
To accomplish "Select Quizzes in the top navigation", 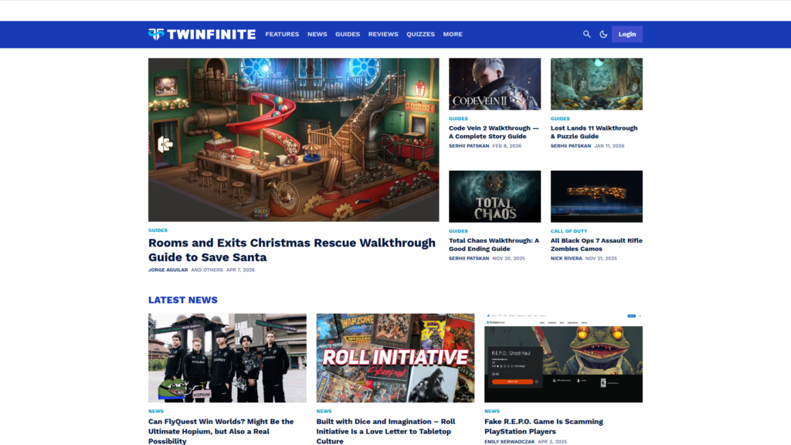I will (420, 34).
